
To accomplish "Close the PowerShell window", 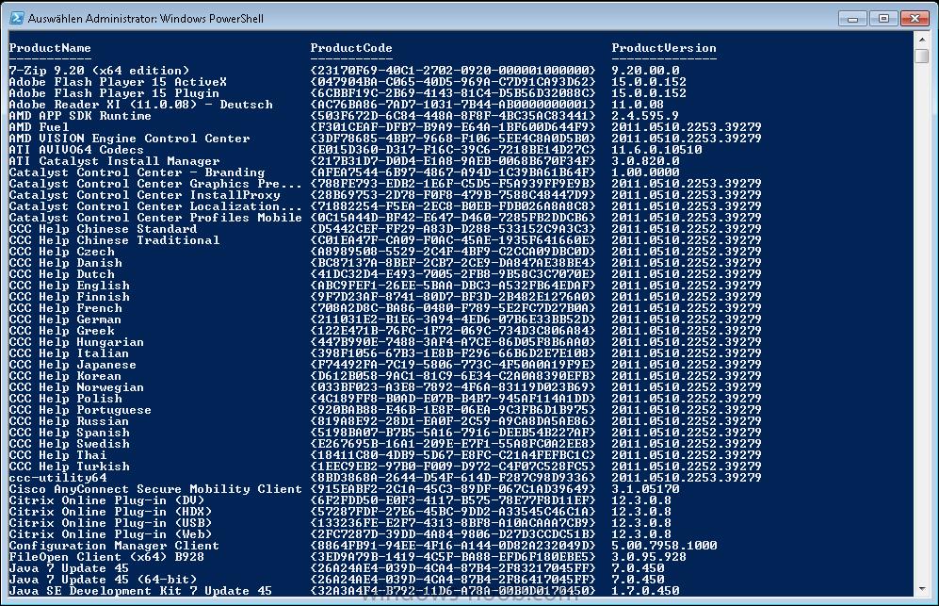I will click(x=915, y=19).
